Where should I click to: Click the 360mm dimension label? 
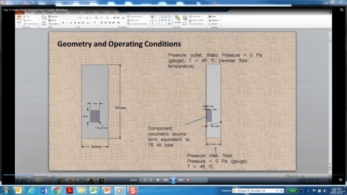(96, 147)
